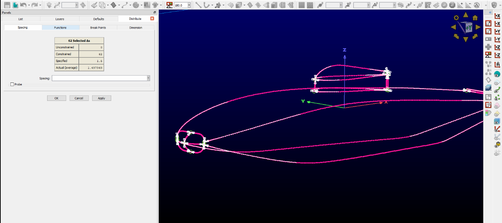This screenshot has height=223, width=502.
Task: Open the Spacing combo box dropdown
Action: coord(148,78)
